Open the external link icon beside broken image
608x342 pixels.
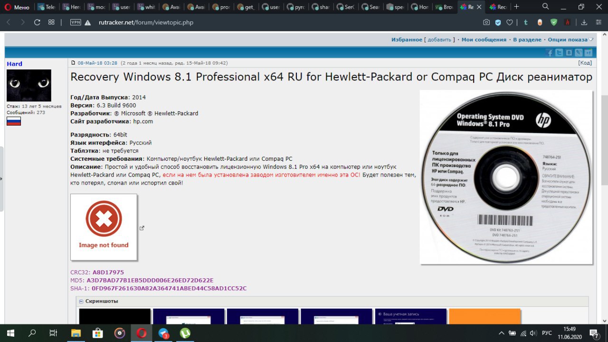click(x=142, y=228)
